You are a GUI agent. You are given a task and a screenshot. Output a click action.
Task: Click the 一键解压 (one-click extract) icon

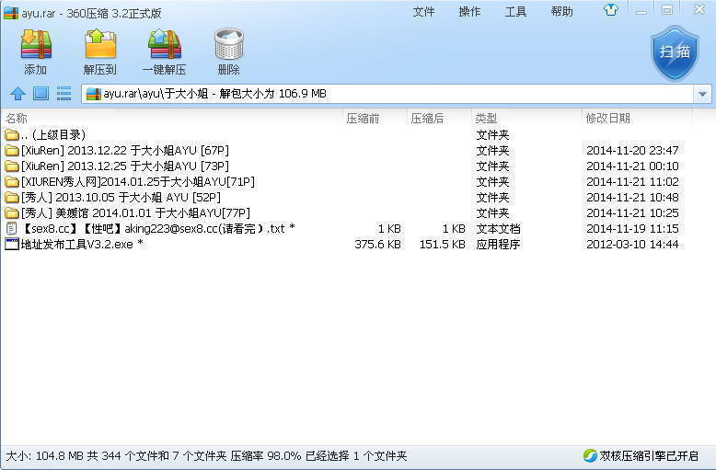pyautogui.click(x=165, y=44)
